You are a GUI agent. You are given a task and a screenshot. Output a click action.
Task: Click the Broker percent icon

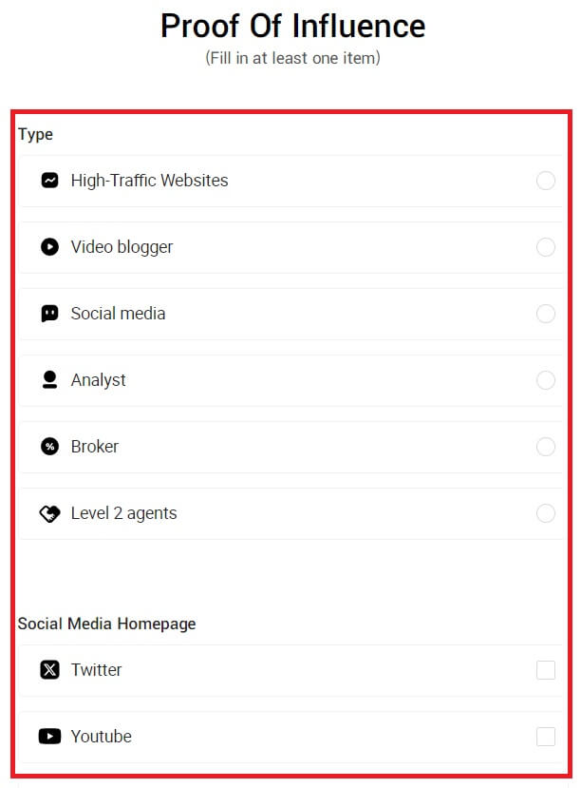pos(50,447)
